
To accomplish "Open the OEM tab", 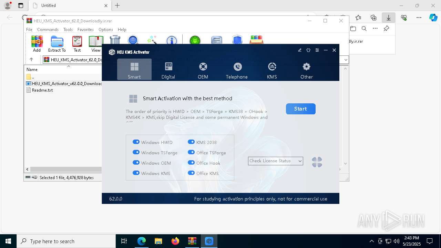I will tap(203, 70).
